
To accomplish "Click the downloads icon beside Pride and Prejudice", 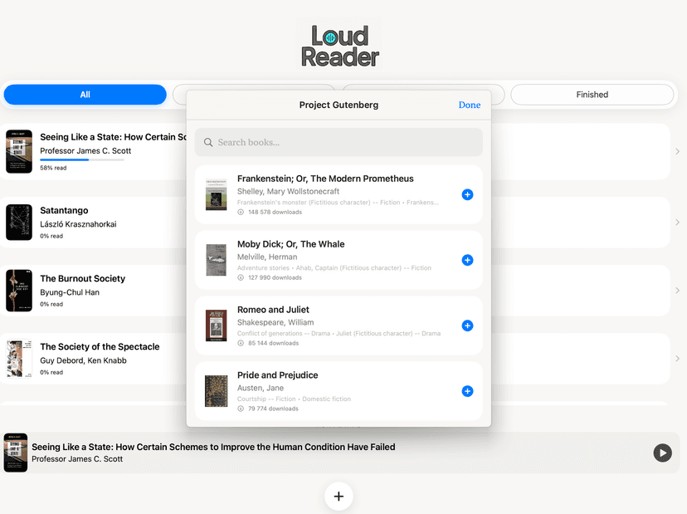I will pyautogui.click(x=241, y=408).
